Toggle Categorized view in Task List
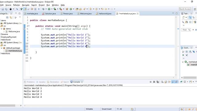The width and height of the screenshot is (197, 111). (190, 18)
